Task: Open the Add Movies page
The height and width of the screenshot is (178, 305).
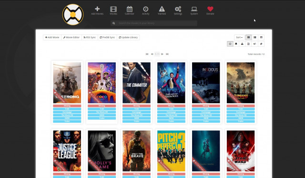Action: click(97, 10)
